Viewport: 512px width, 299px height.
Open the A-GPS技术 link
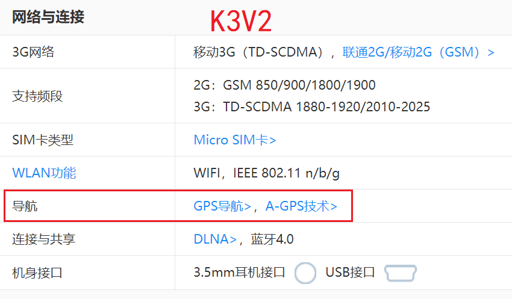301,206
